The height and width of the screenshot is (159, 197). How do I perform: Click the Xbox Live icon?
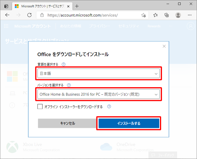click(13, 147)
